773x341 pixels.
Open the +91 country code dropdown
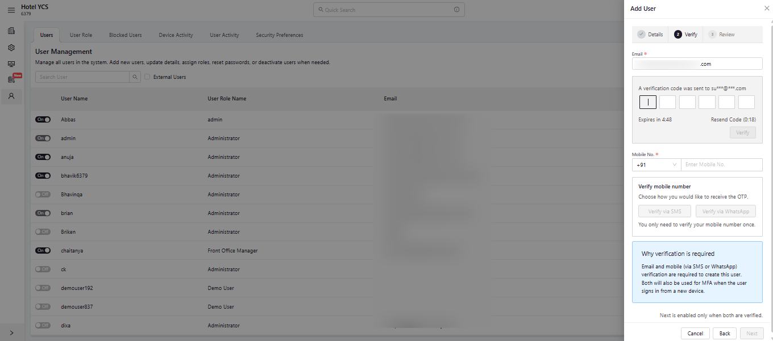(656, 165)
